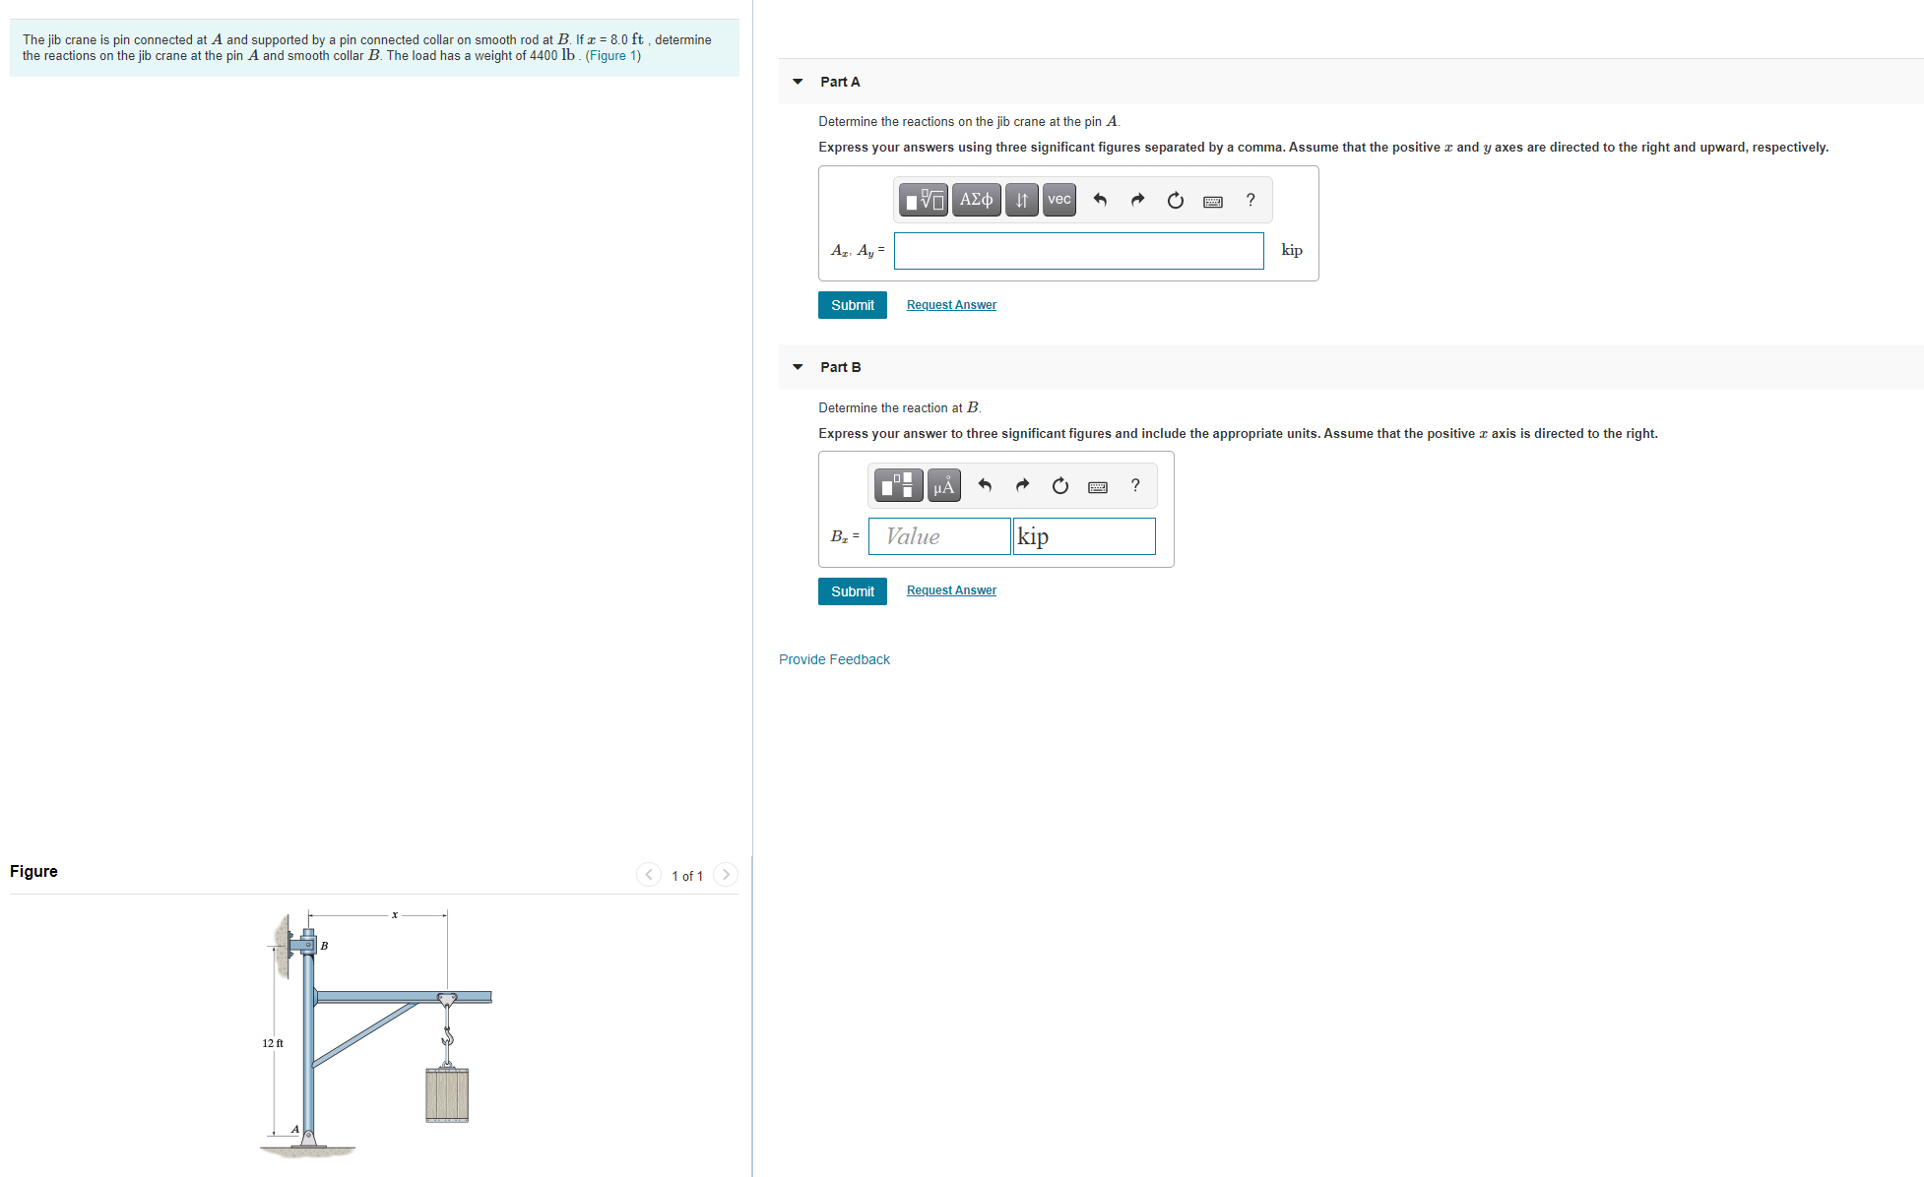This screenshot has height=1177, width=1924.
Task: Open the Provide Feedback link
Action: [834, 659]
